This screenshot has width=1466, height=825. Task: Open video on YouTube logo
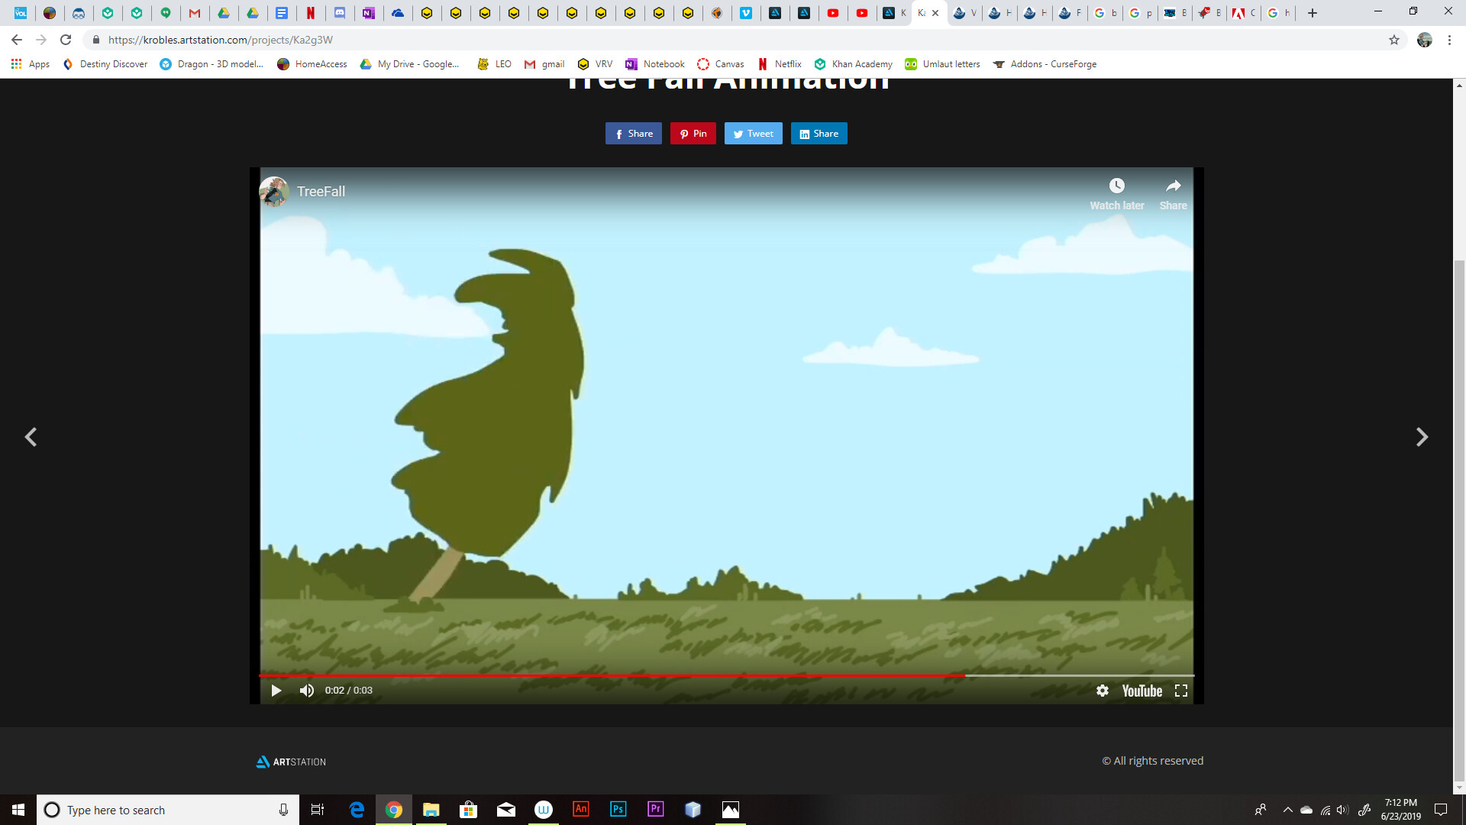1141,691
